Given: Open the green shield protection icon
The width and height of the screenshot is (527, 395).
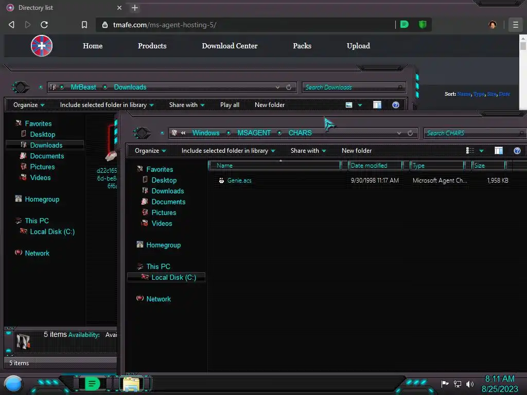Looking at the screenshot, I should coord(423,24).
